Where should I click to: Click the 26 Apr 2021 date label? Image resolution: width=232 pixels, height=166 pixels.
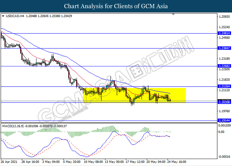pyautogui.click(x=9, y=162)
